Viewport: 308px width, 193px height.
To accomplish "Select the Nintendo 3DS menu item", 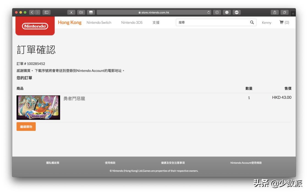I will click(x=132, y=22).
